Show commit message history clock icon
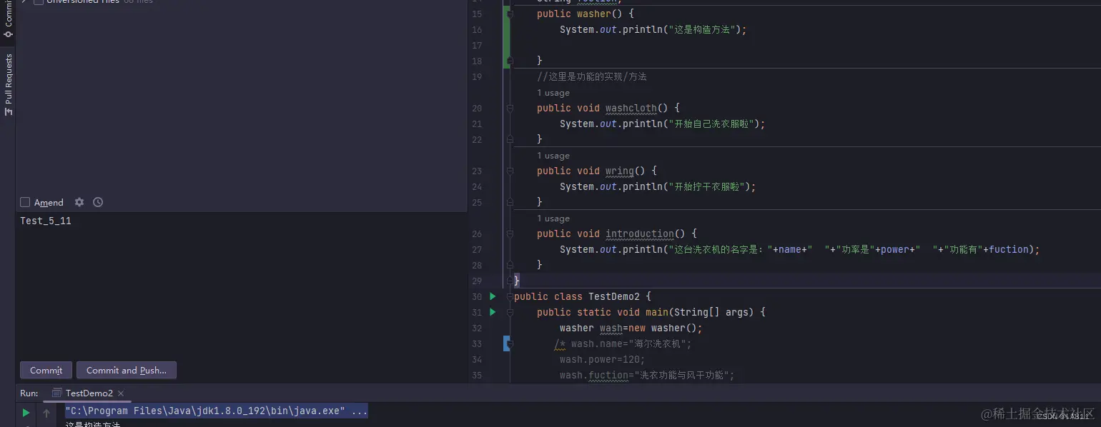The width and height of the screenshot is (1101, 427). tap(98, 202)
